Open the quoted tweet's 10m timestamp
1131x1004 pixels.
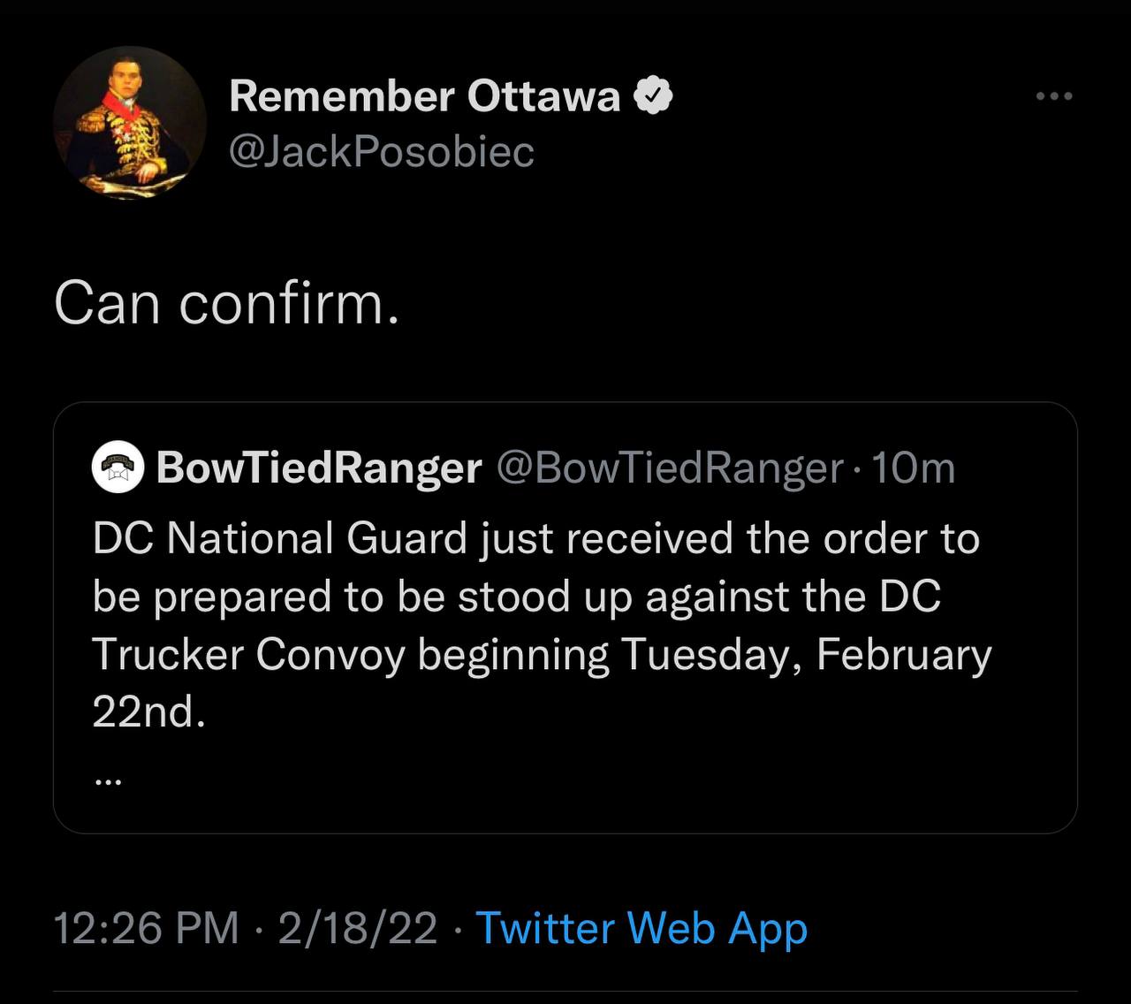point(914,468)
